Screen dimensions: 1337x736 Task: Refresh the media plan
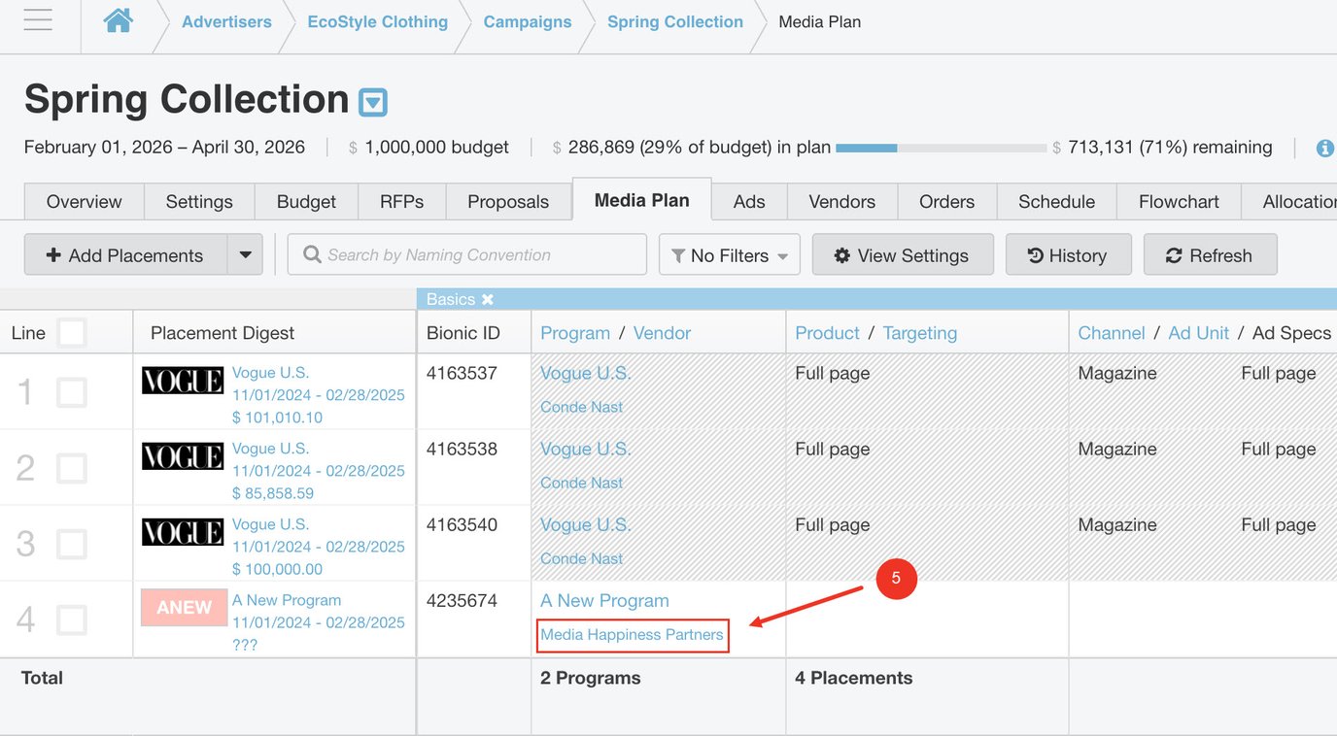coord(1210,254)
